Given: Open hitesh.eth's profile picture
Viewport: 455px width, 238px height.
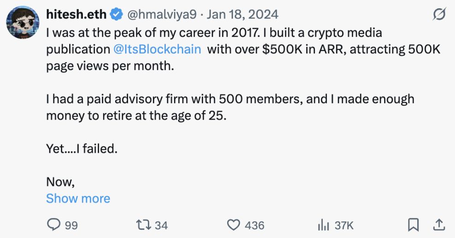Looking at the screenshot, I should pyautogui.click(x=22, y=23).
